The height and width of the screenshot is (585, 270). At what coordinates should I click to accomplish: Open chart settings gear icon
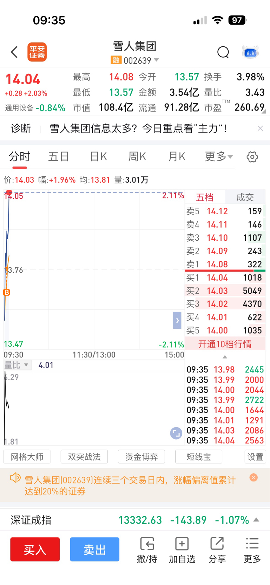(252, 157)
